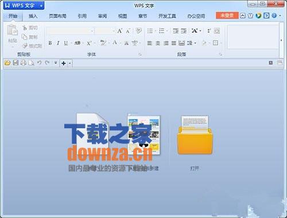Click the sort paragraph icon
The height and width of the screenshot is (218, 287).
pos(209,31)
